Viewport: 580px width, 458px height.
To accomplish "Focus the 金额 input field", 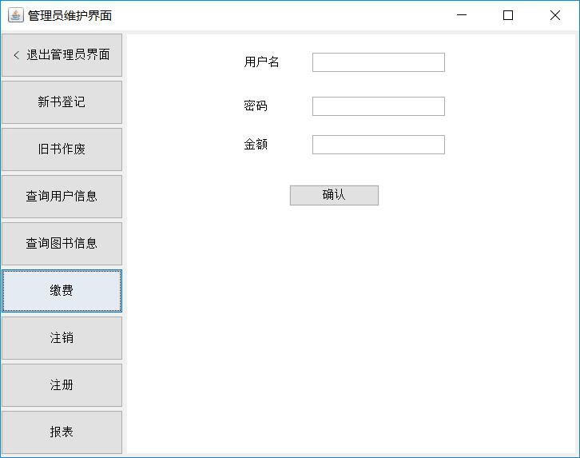I will [x=379, y=145].
